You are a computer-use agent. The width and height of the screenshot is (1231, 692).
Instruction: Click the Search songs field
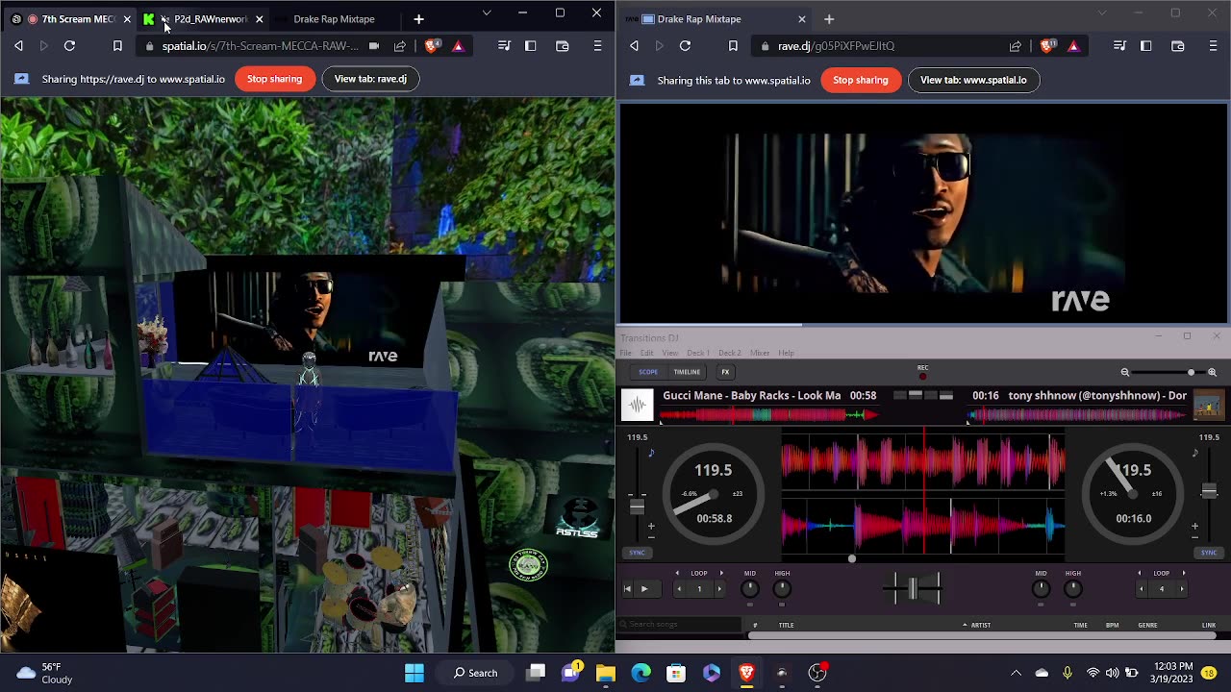679,625
